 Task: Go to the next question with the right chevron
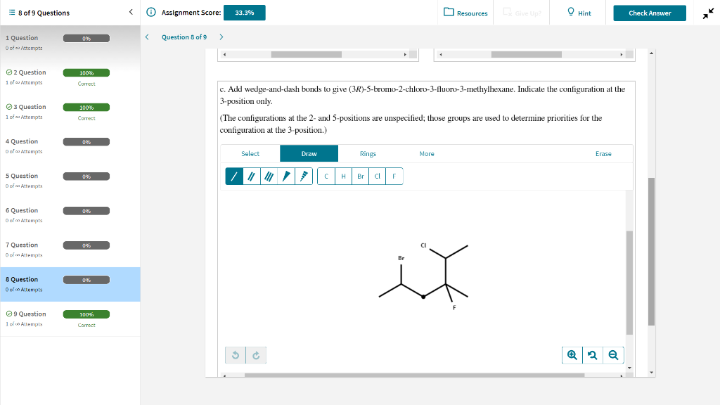(223, 37)
